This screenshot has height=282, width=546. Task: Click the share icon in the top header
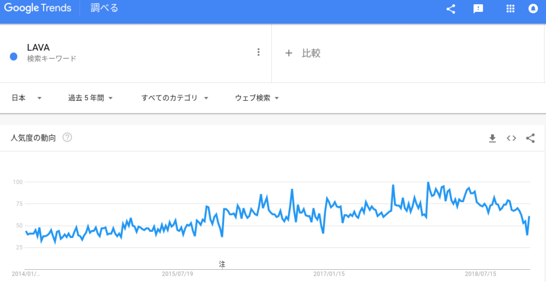(x=451, y=9)
